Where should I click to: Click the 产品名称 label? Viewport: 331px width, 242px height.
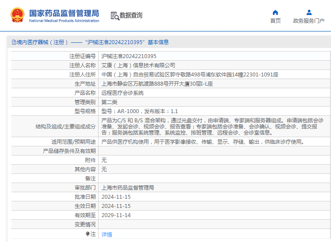click(x=85, y=93)
